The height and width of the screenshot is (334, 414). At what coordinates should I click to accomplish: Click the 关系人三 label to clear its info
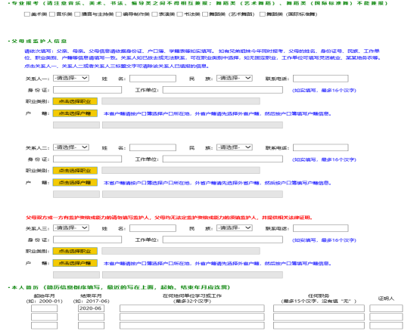[37, 228]
